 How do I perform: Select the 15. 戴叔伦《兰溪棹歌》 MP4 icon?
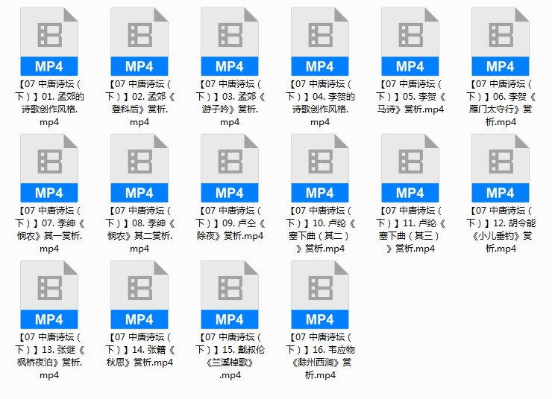point(230,295)
